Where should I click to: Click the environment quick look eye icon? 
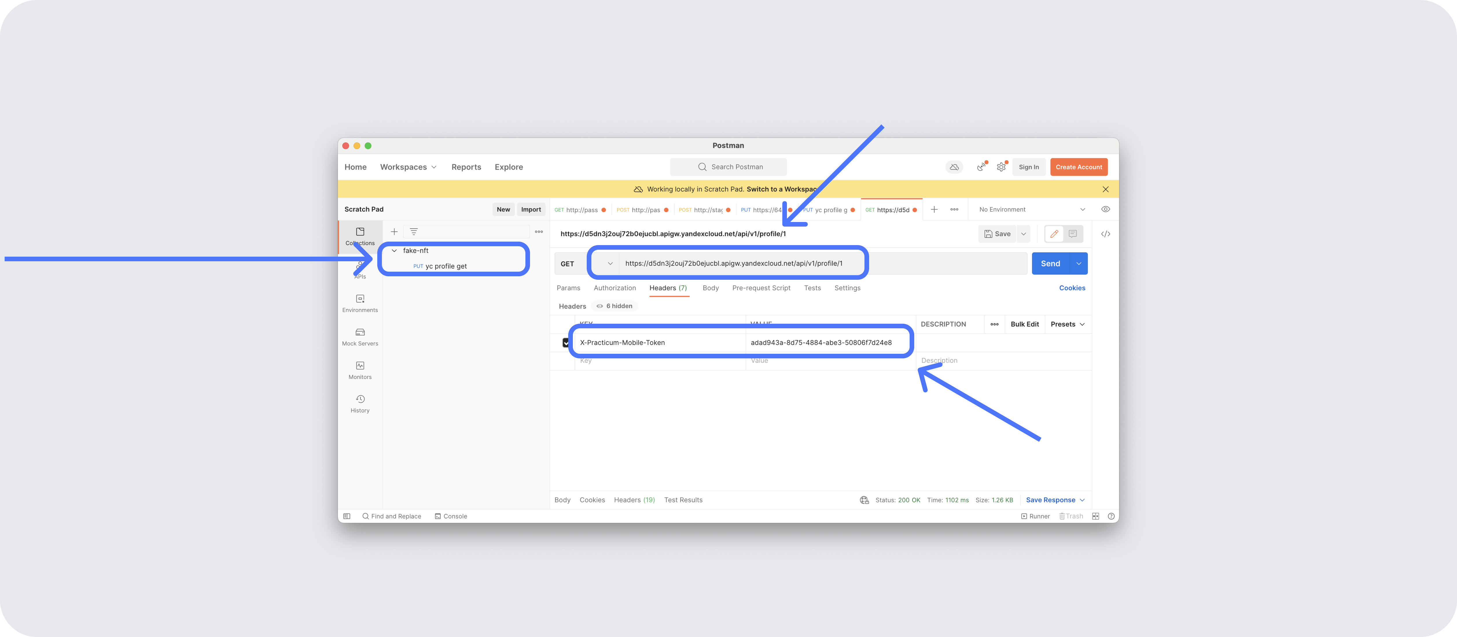click(x=1105, y=209)
